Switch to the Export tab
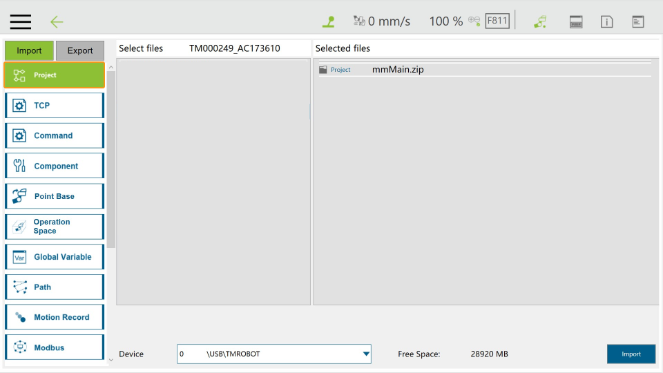This screenshot has height=373, width=663. [80, 50]
